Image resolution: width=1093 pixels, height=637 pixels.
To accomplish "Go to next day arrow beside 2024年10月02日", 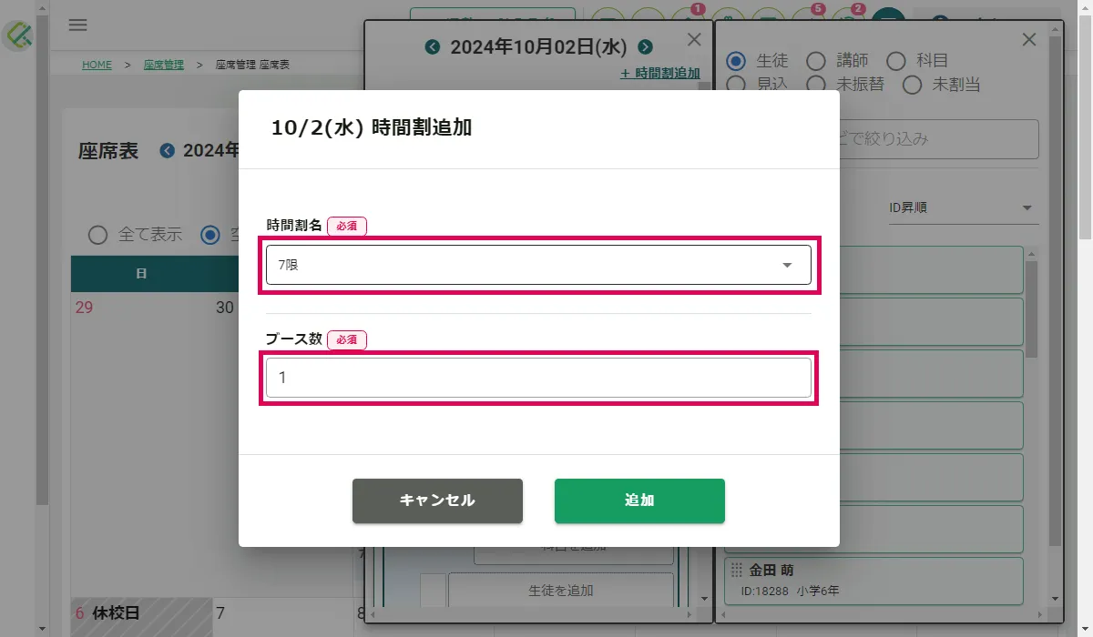I will pos(645,47).
